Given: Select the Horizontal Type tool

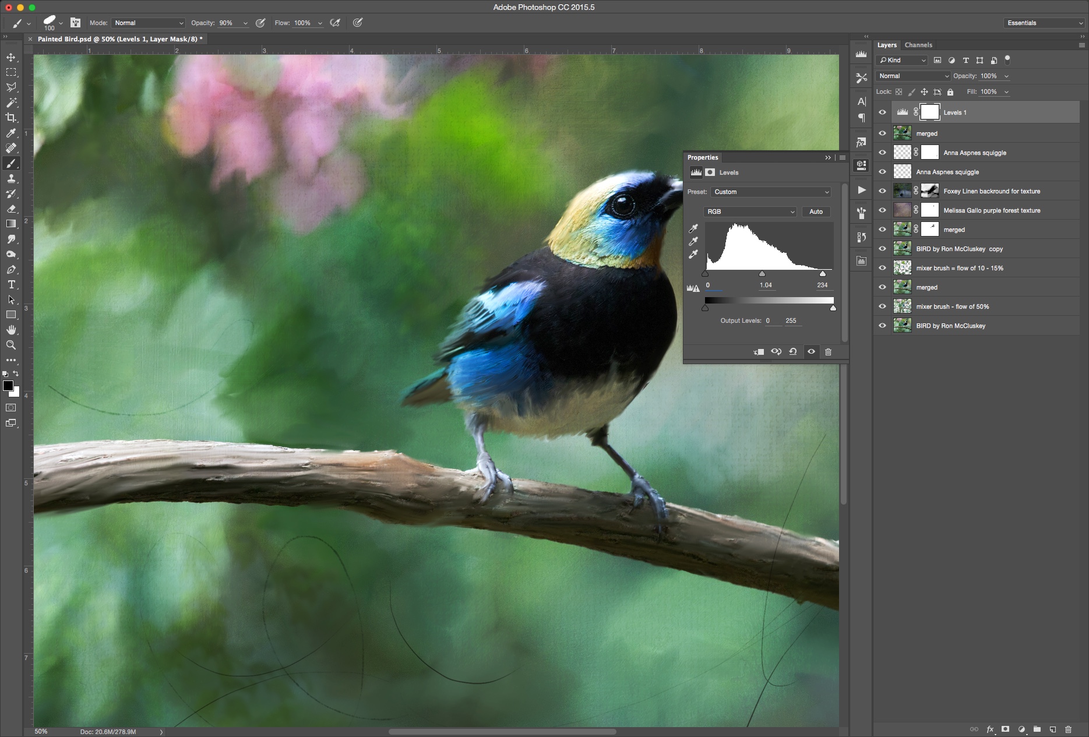Looking at the screenshot, I should click(x=11, y=285).
